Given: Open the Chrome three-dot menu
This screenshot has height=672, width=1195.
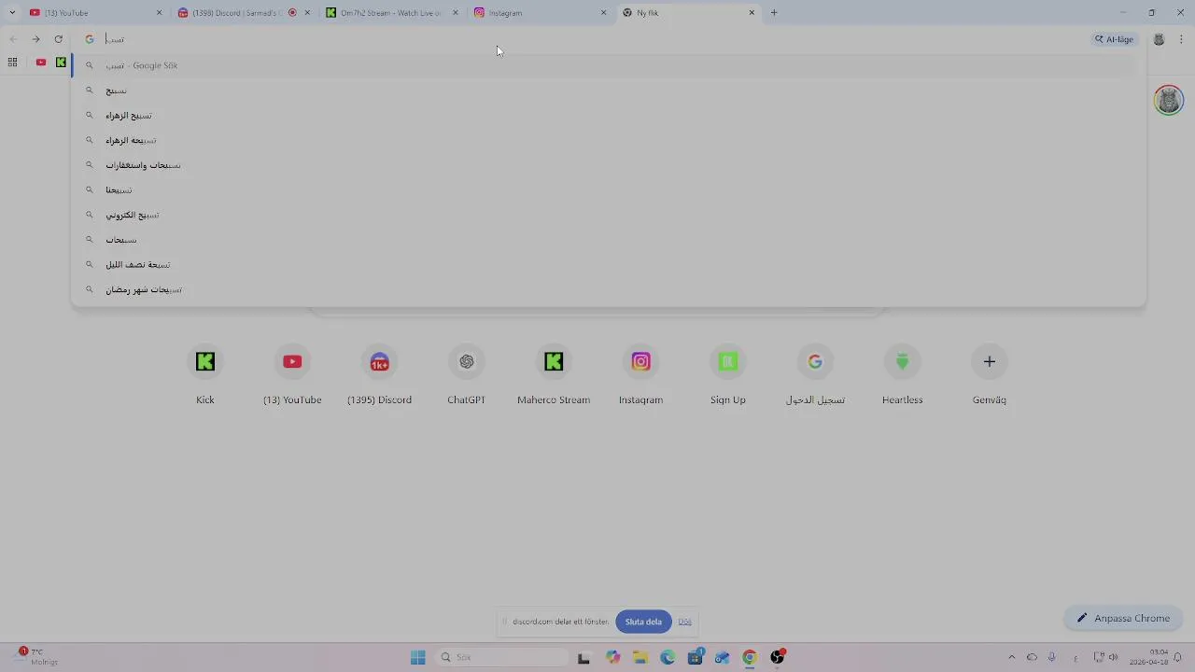Looking at the screenshot, I should click(x=1182, y=39).
